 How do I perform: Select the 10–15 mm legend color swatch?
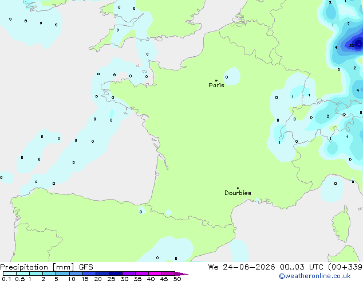pyautogui.click(x=76, y=274)
